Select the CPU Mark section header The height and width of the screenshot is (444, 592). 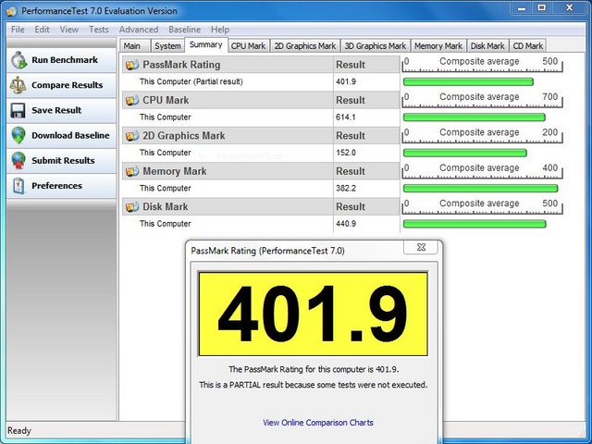pyautogui.click(x=261, y=100)
